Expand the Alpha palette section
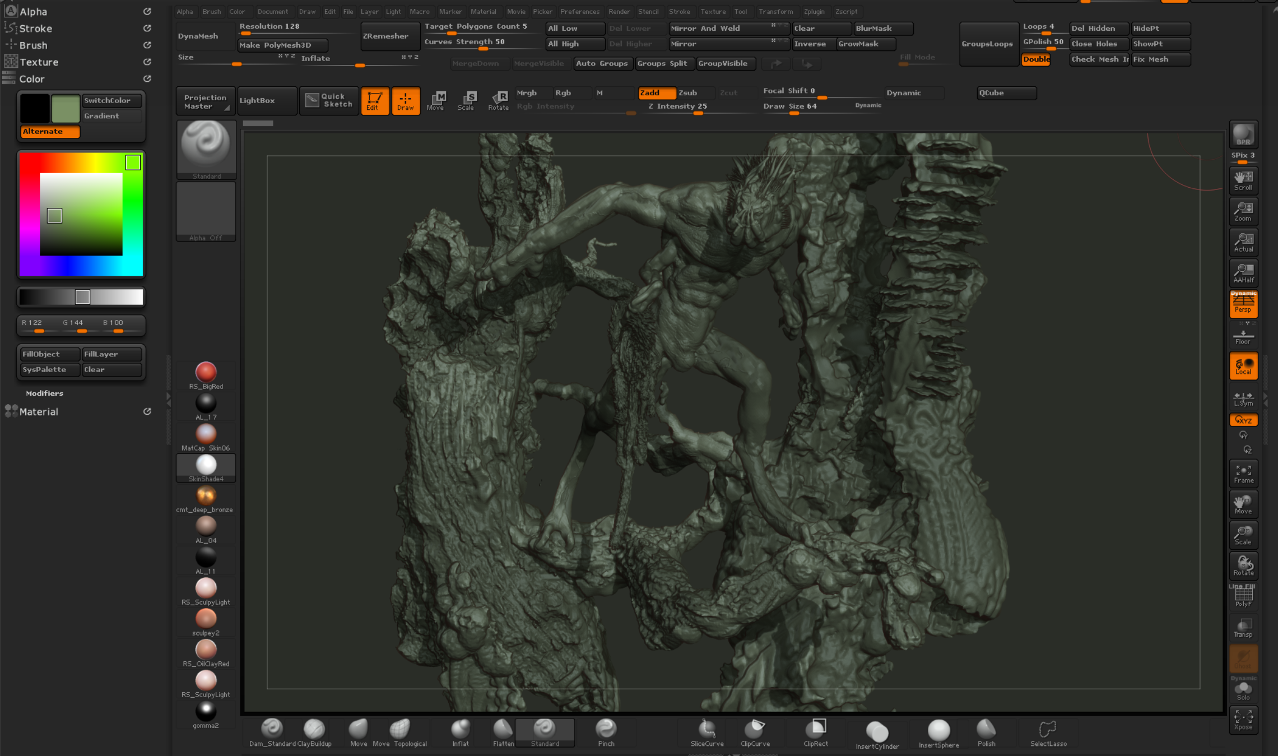Screen dimensions: 1278x756 point(34,11)
